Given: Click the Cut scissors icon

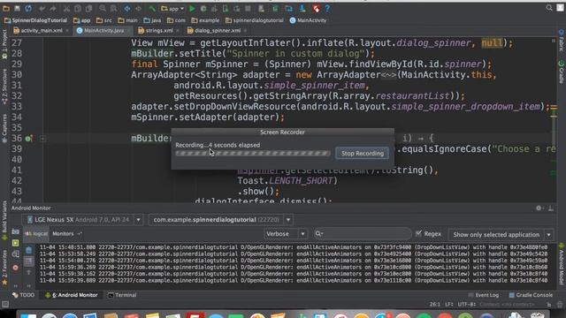Looking at the screenshot, I should click(67, 8).
